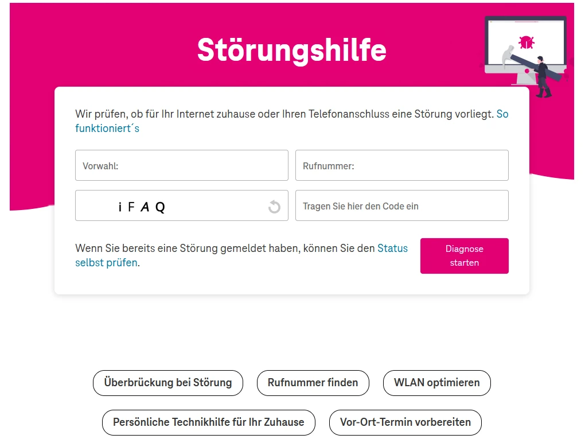This screenshot has height=439, width=585.
Task: Select "Rufnummer finden"
Action: tap(313, 383)
